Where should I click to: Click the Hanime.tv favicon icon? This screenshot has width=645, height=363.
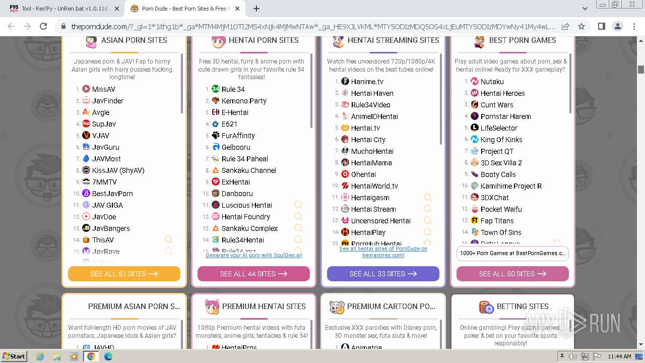pyautogui.click(x=345, y=81)
